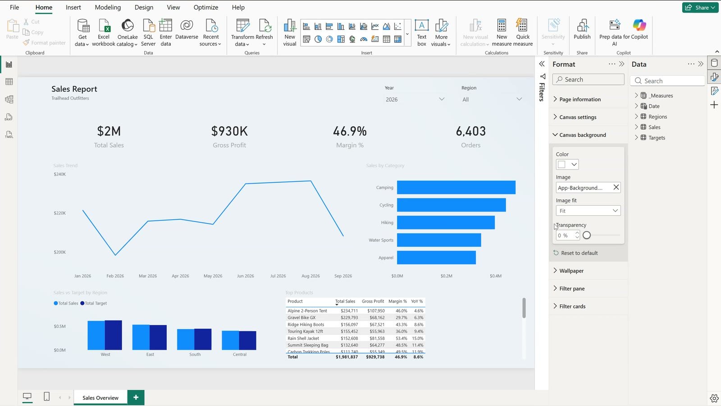
Task: Open the Modeling ribbon tab
Action: coord(108,7)
